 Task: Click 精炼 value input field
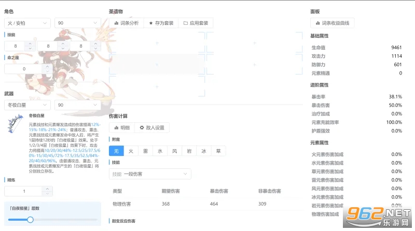click(x=24, y=191)
